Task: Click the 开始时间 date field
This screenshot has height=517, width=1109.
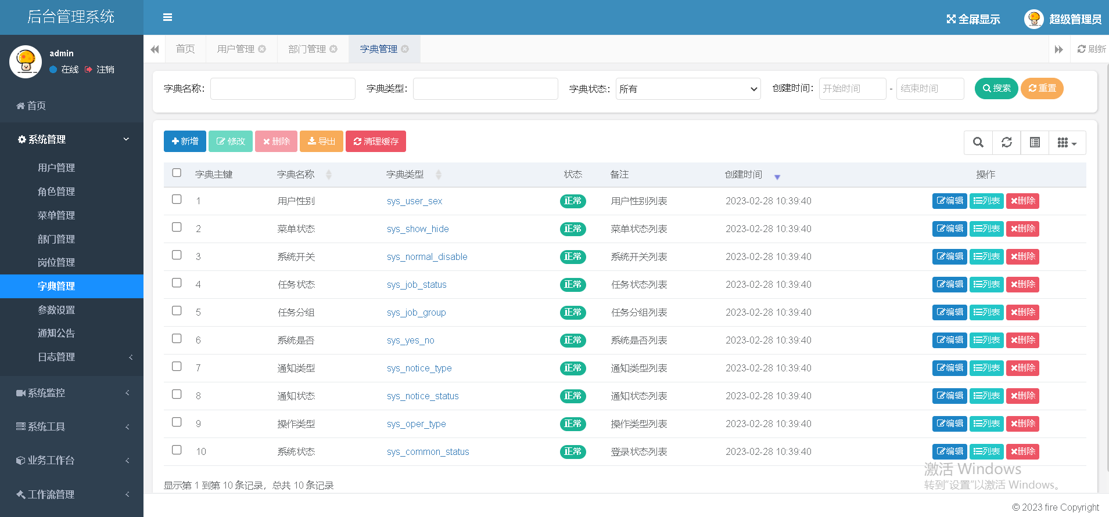Action: (x=853, y=89)
